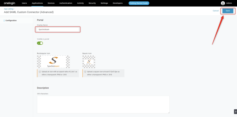237x117 pixels.
Task: Click the Display Name input field
Action: (x=58, y=29)
